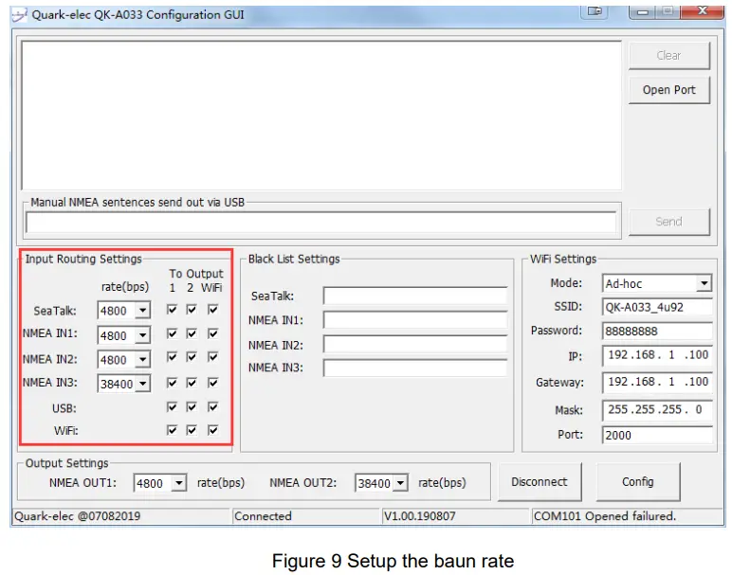The height and width of the screenshot is (575, 732).
Task: Click the Config button
Action: click(637, 482)
